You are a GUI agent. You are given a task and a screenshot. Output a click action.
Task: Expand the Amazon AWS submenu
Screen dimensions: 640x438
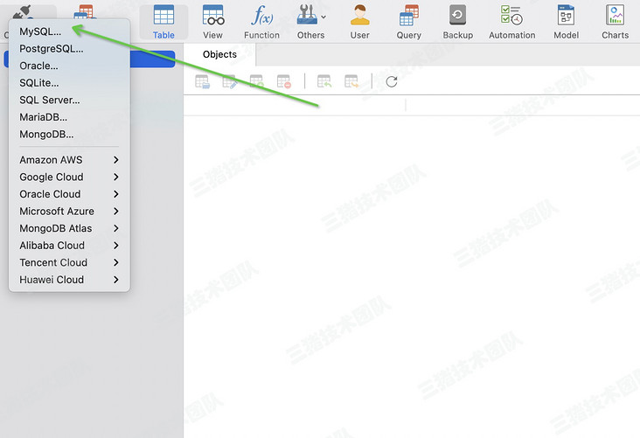[x=69, y=160]
